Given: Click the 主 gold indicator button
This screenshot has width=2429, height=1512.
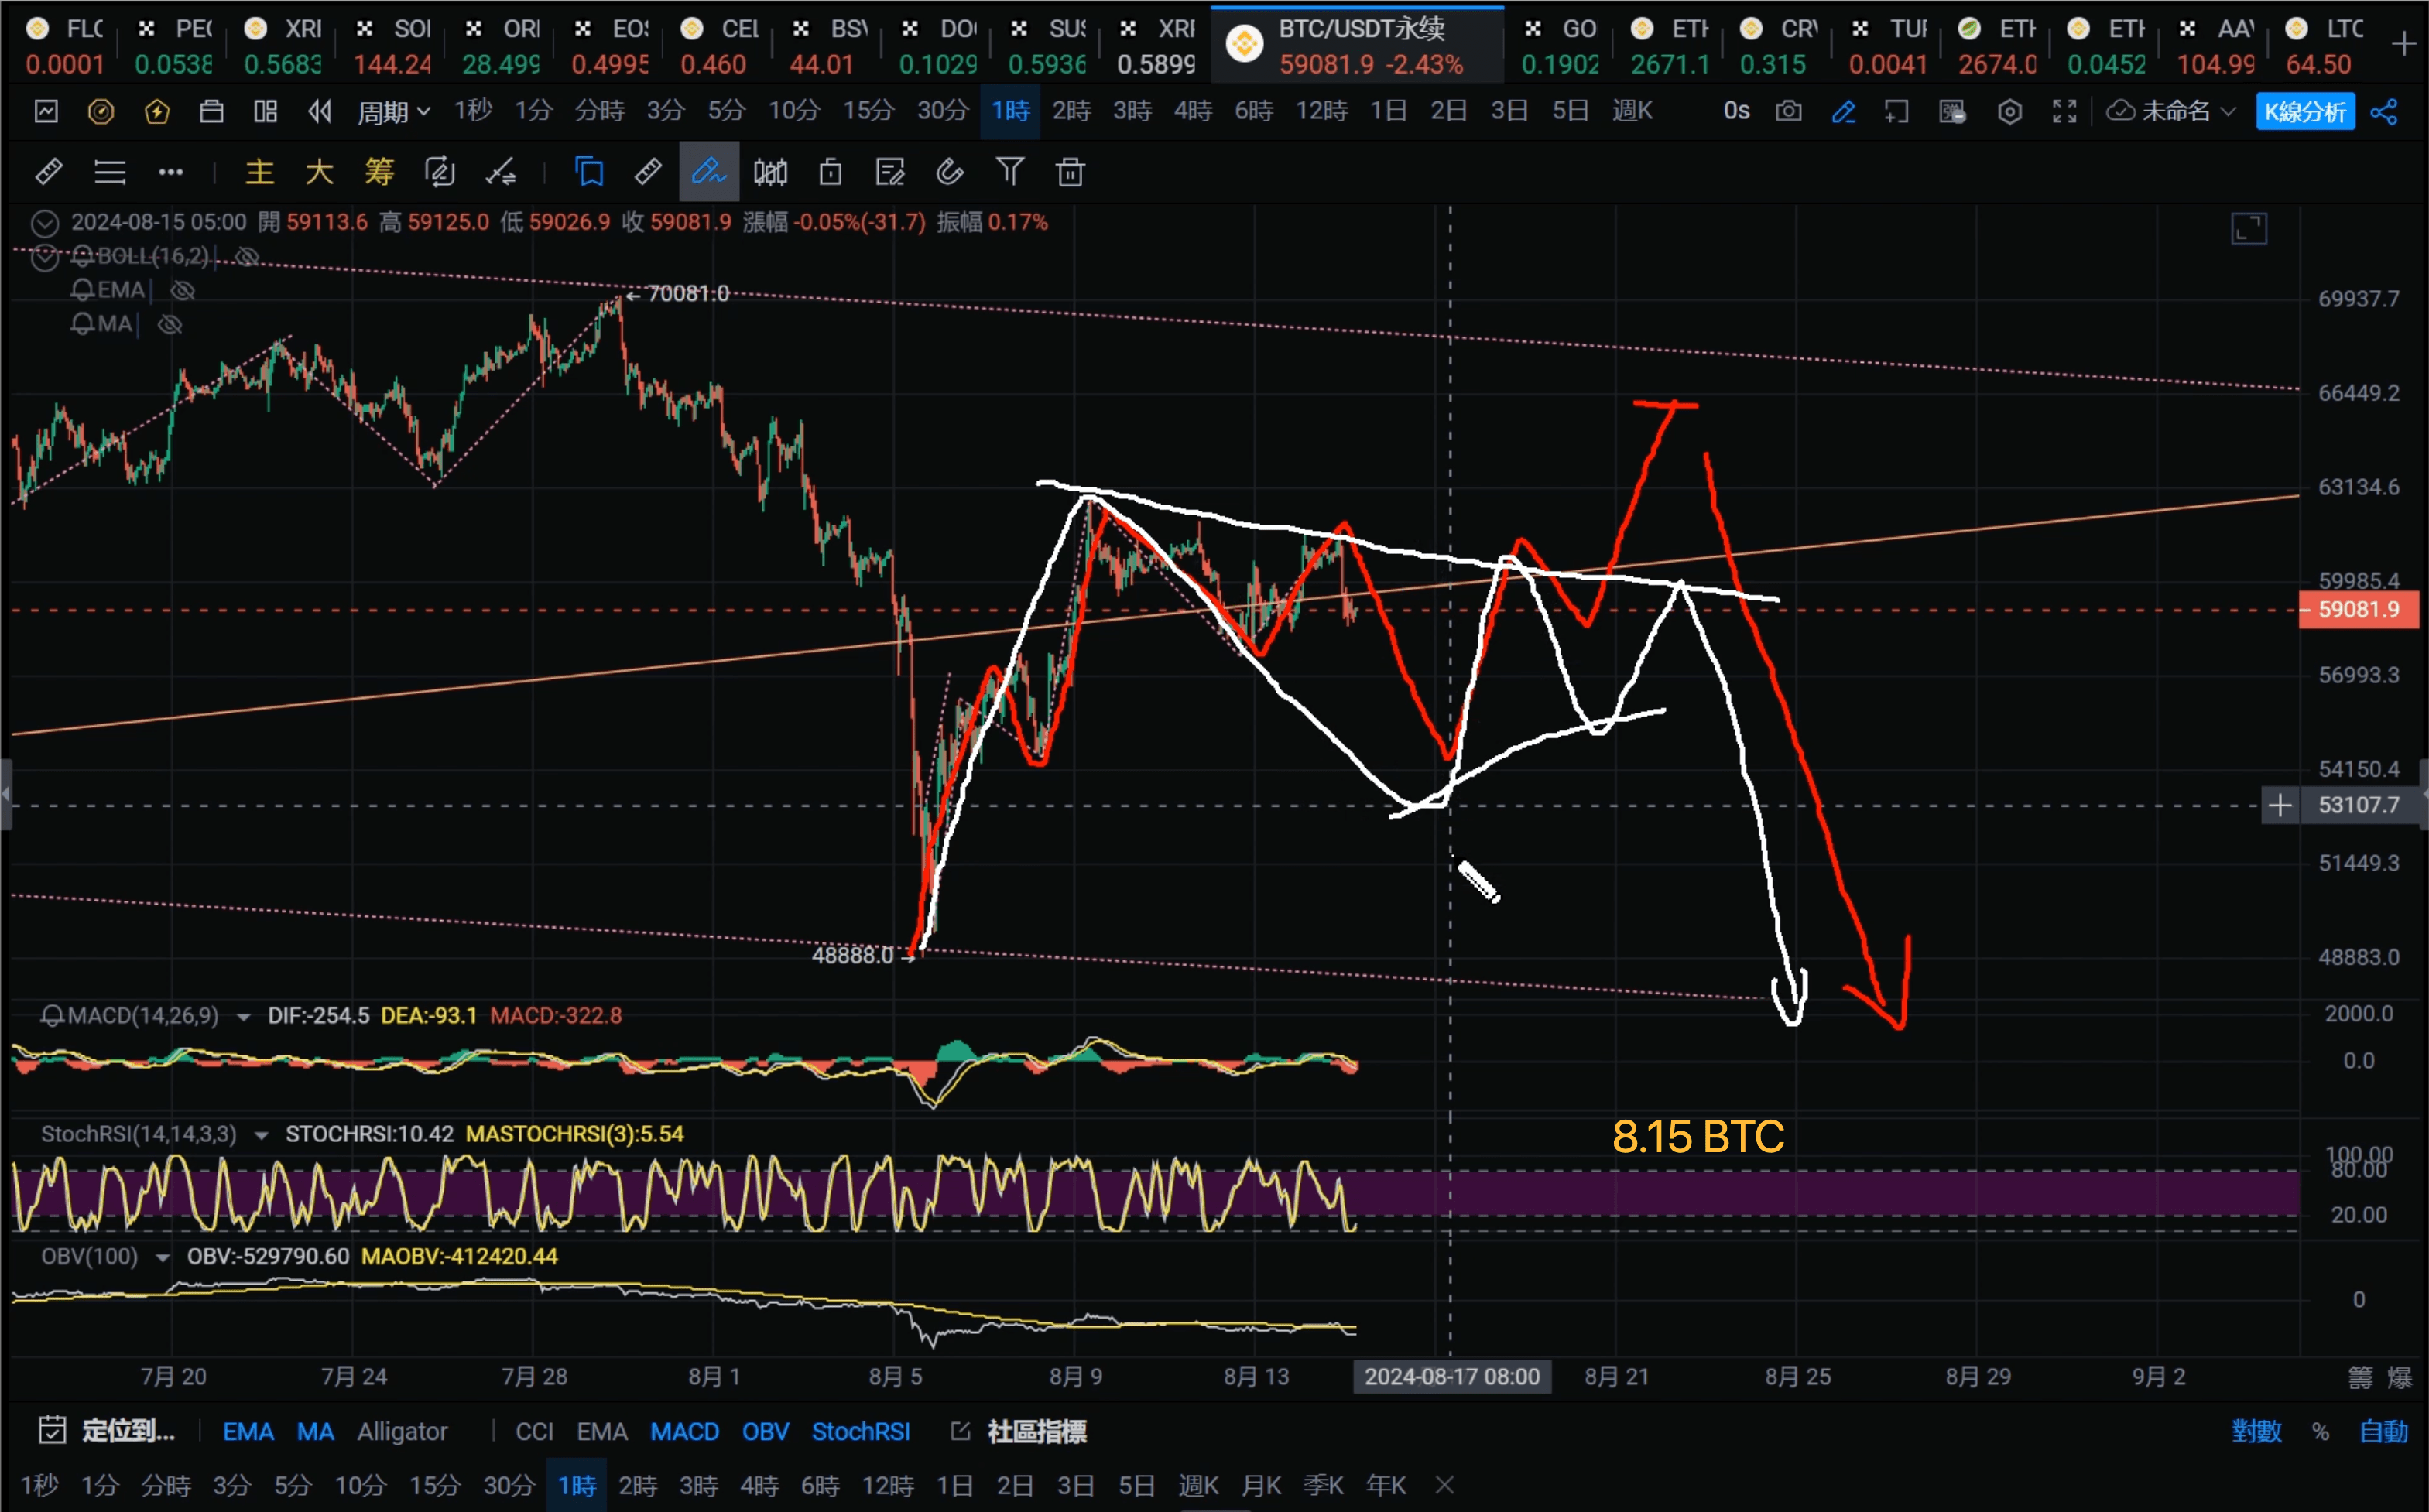Looking at the screenshot, I should (x=260, y=172).
